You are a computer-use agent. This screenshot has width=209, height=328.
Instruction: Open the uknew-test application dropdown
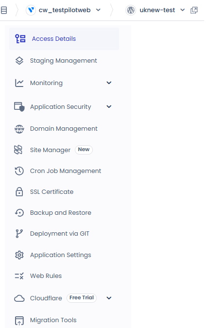[183, 10]
